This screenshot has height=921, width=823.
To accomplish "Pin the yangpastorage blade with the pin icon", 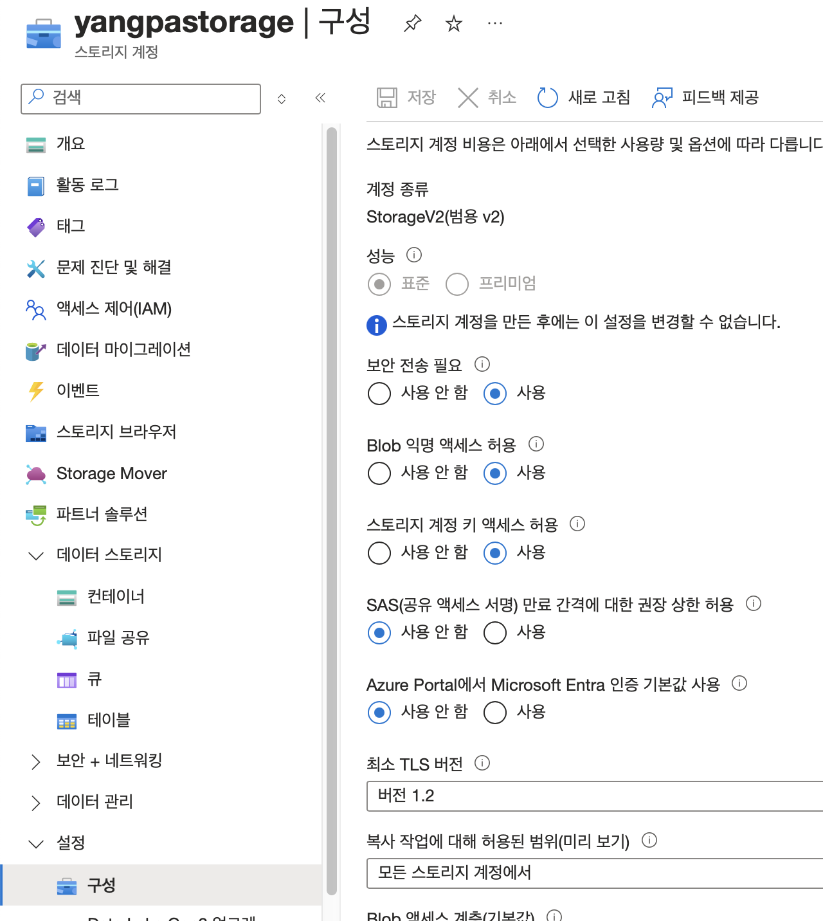I will click(412, 24).
